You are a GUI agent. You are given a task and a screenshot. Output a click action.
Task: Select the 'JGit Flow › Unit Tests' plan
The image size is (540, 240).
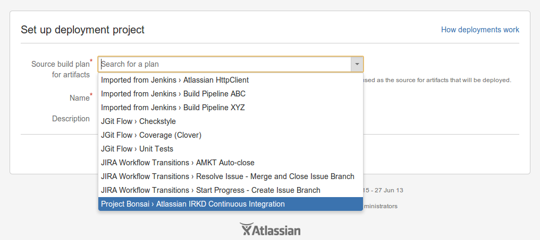click(137, 149)
